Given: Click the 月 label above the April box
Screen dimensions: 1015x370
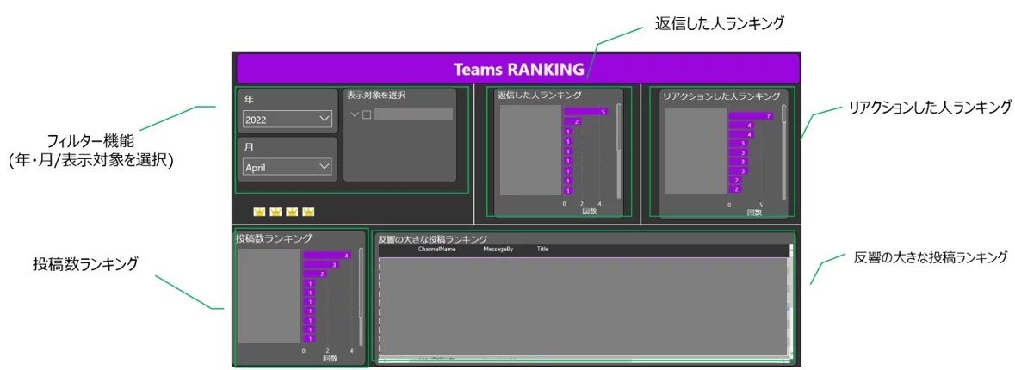Looking at the screenshot, I should pos(249,147).
